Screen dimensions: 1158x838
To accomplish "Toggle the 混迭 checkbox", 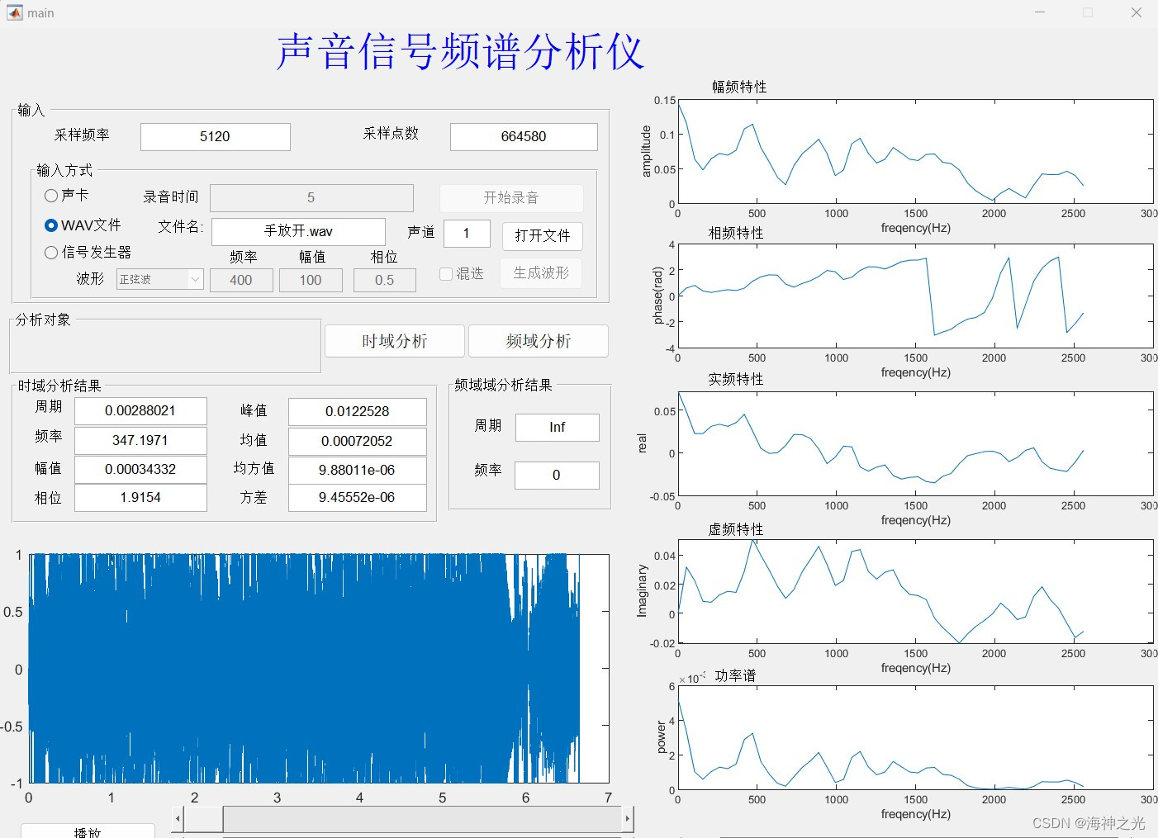I will (462, 273).
